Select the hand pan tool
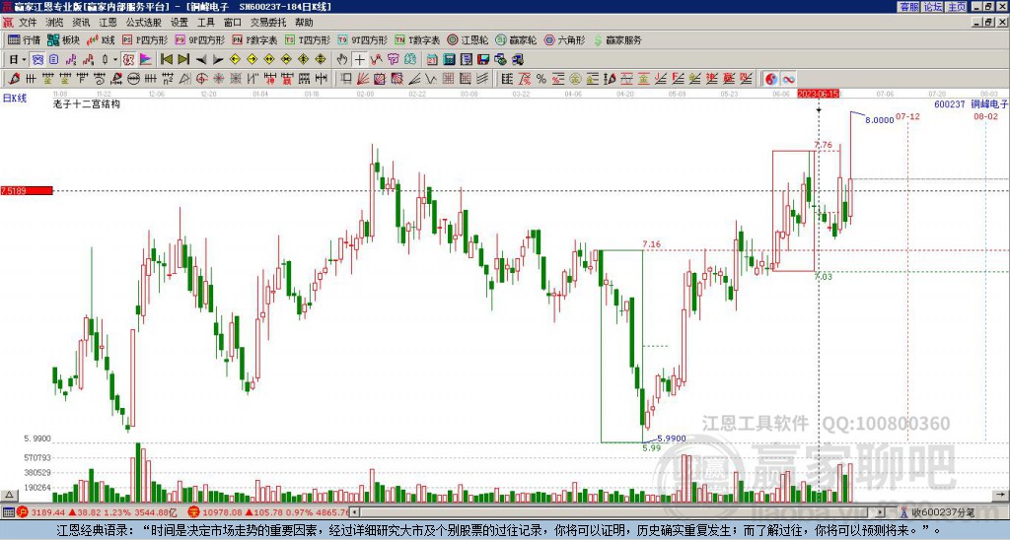 pyautogui.click(x=342, y=59)
